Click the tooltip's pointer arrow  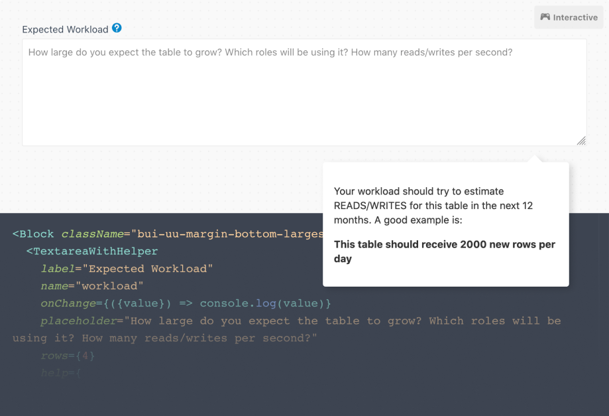coord(535,157)
